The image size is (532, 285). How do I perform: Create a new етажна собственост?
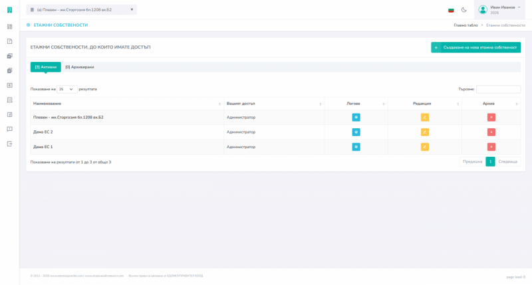pos(475,47)
